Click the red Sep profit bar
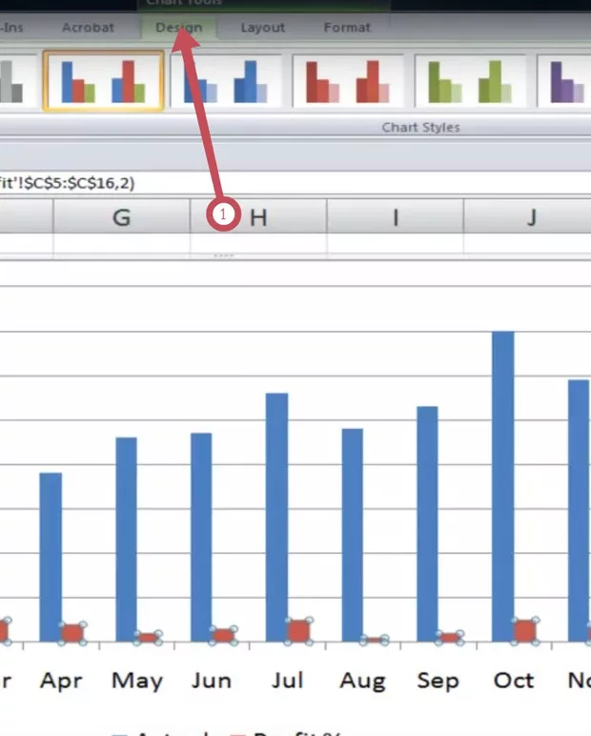 click(x=449, y=638)
